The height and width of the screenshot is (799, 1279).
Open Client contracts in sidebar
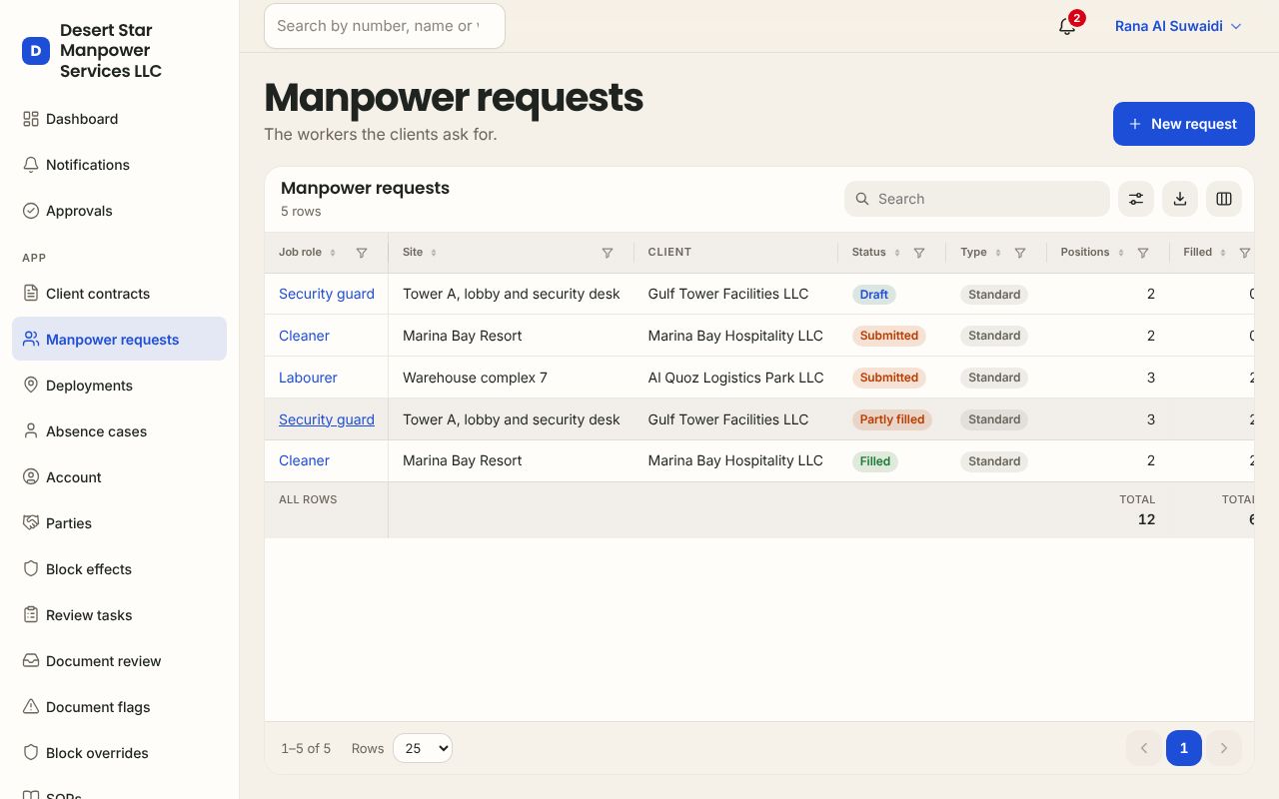pos(119,294)
